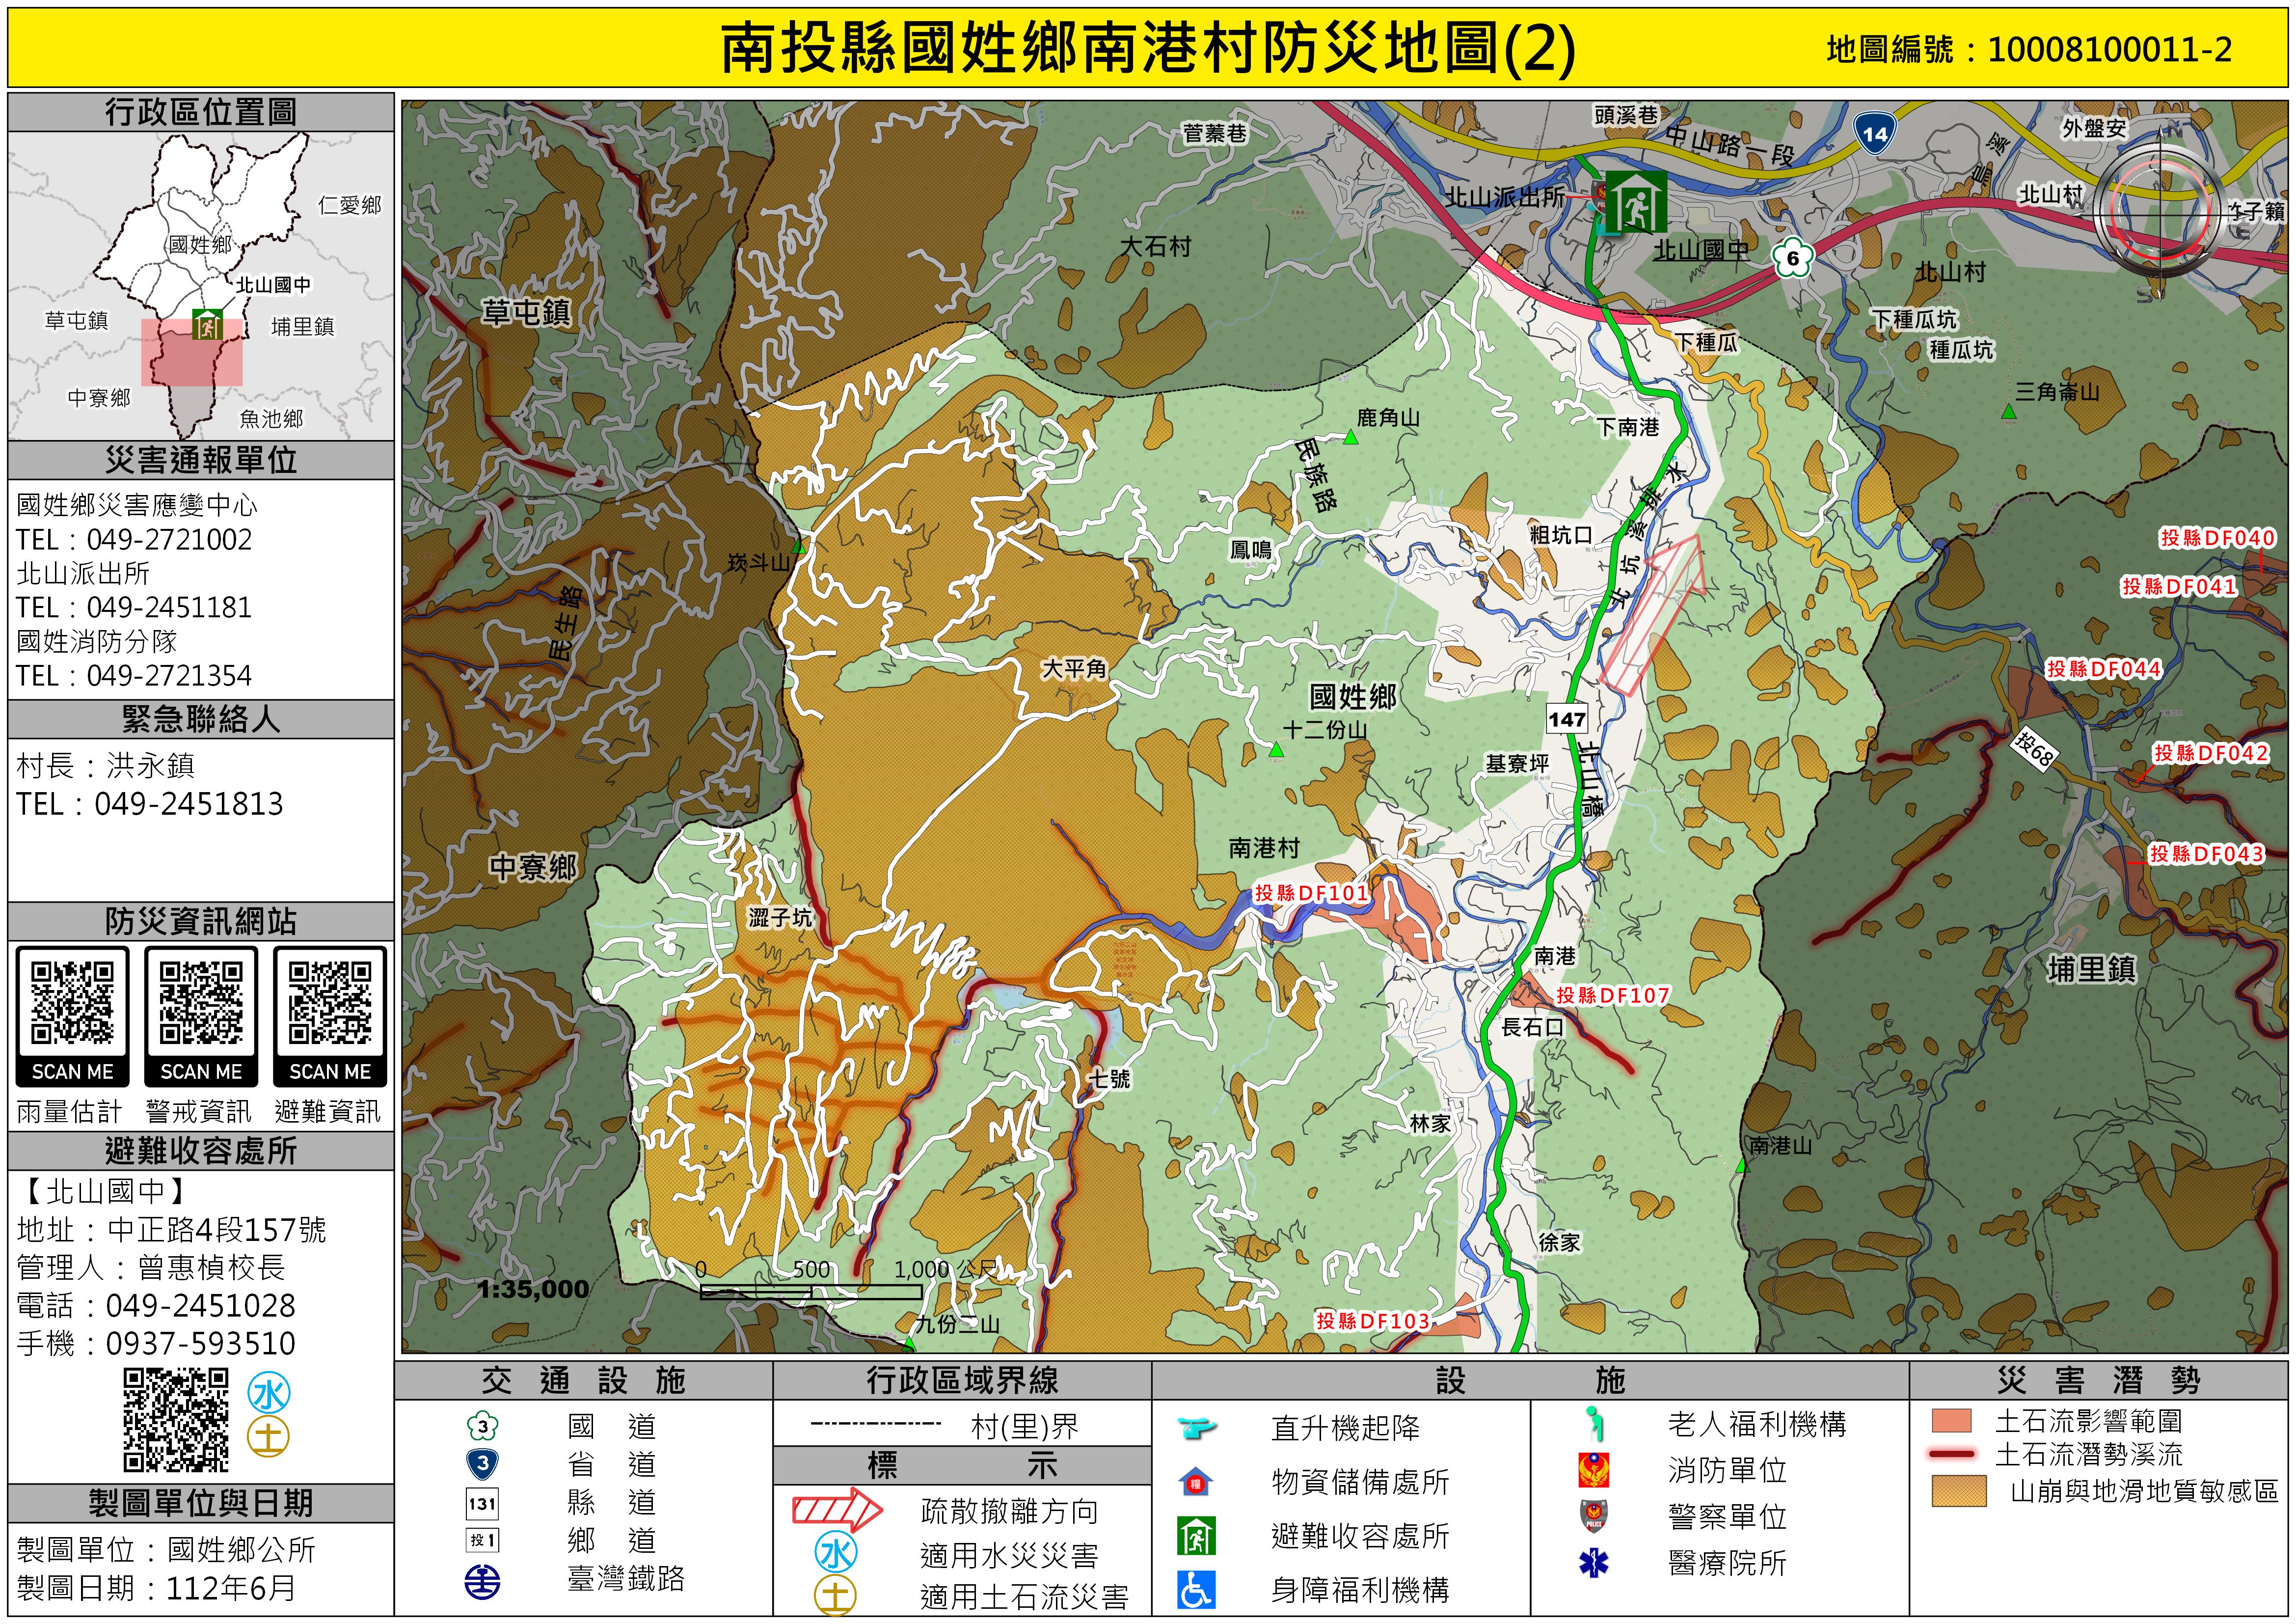Image resolution: width=2296 pixels, height=1624 pixels.
Task: Click the green evacuation shelter icon on the map
Action: click(x=1635, y=201)
